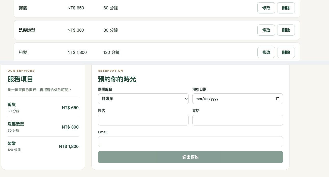Click 刪除 button for 剪髮 row
The height and width of the screenshot is (177, 329).
(x=286, y=8)
